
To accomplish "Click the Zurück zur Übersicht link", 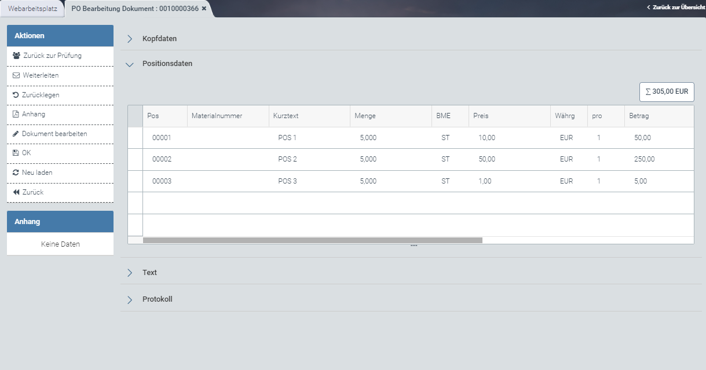I will pos(675,8).
